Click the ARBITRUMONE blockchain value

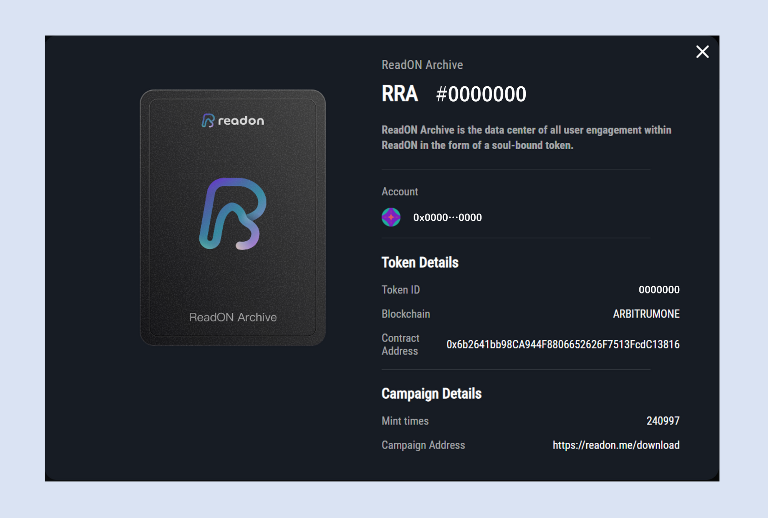tap(646, 314)
